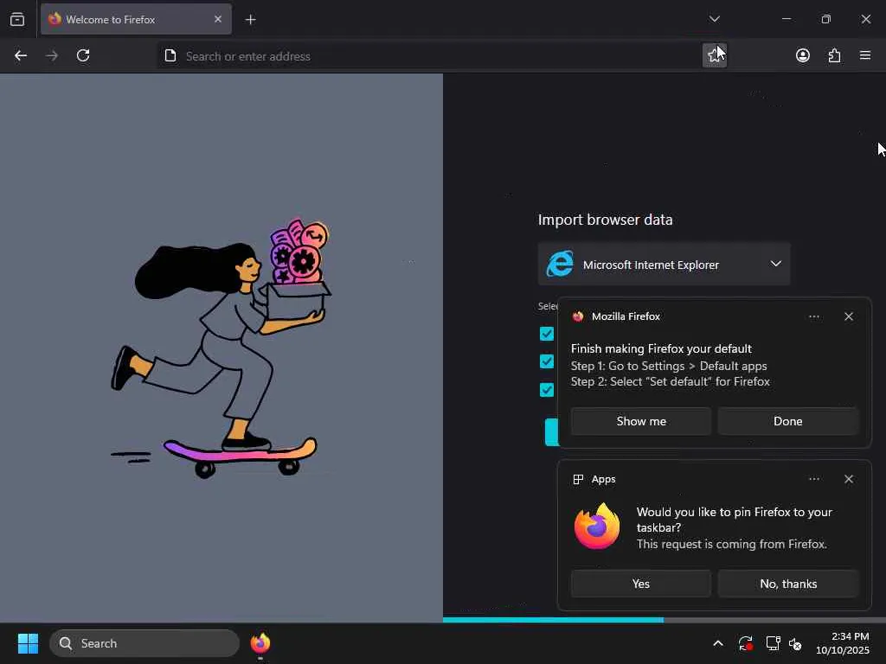Click the forward navigation arrow
Viewport: 886px width, 664px height.
click(x=51, y=55)
